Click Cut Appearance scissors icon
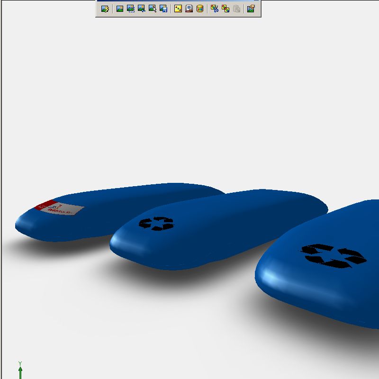Viewport: 379px width, 379px height. point(215,9)
